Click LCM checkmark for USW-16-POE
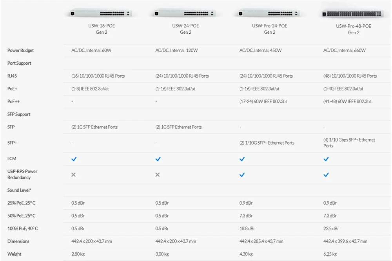The height and width of the screenshot is (261, 392). pos(74,159)
